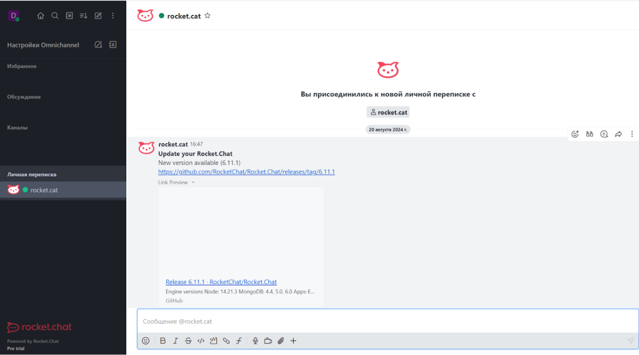Image resolution: width=639 pixels, height=355 pixels.
Task: Open the Release 6.11.1 GitHub link
Action: [221, 282]
